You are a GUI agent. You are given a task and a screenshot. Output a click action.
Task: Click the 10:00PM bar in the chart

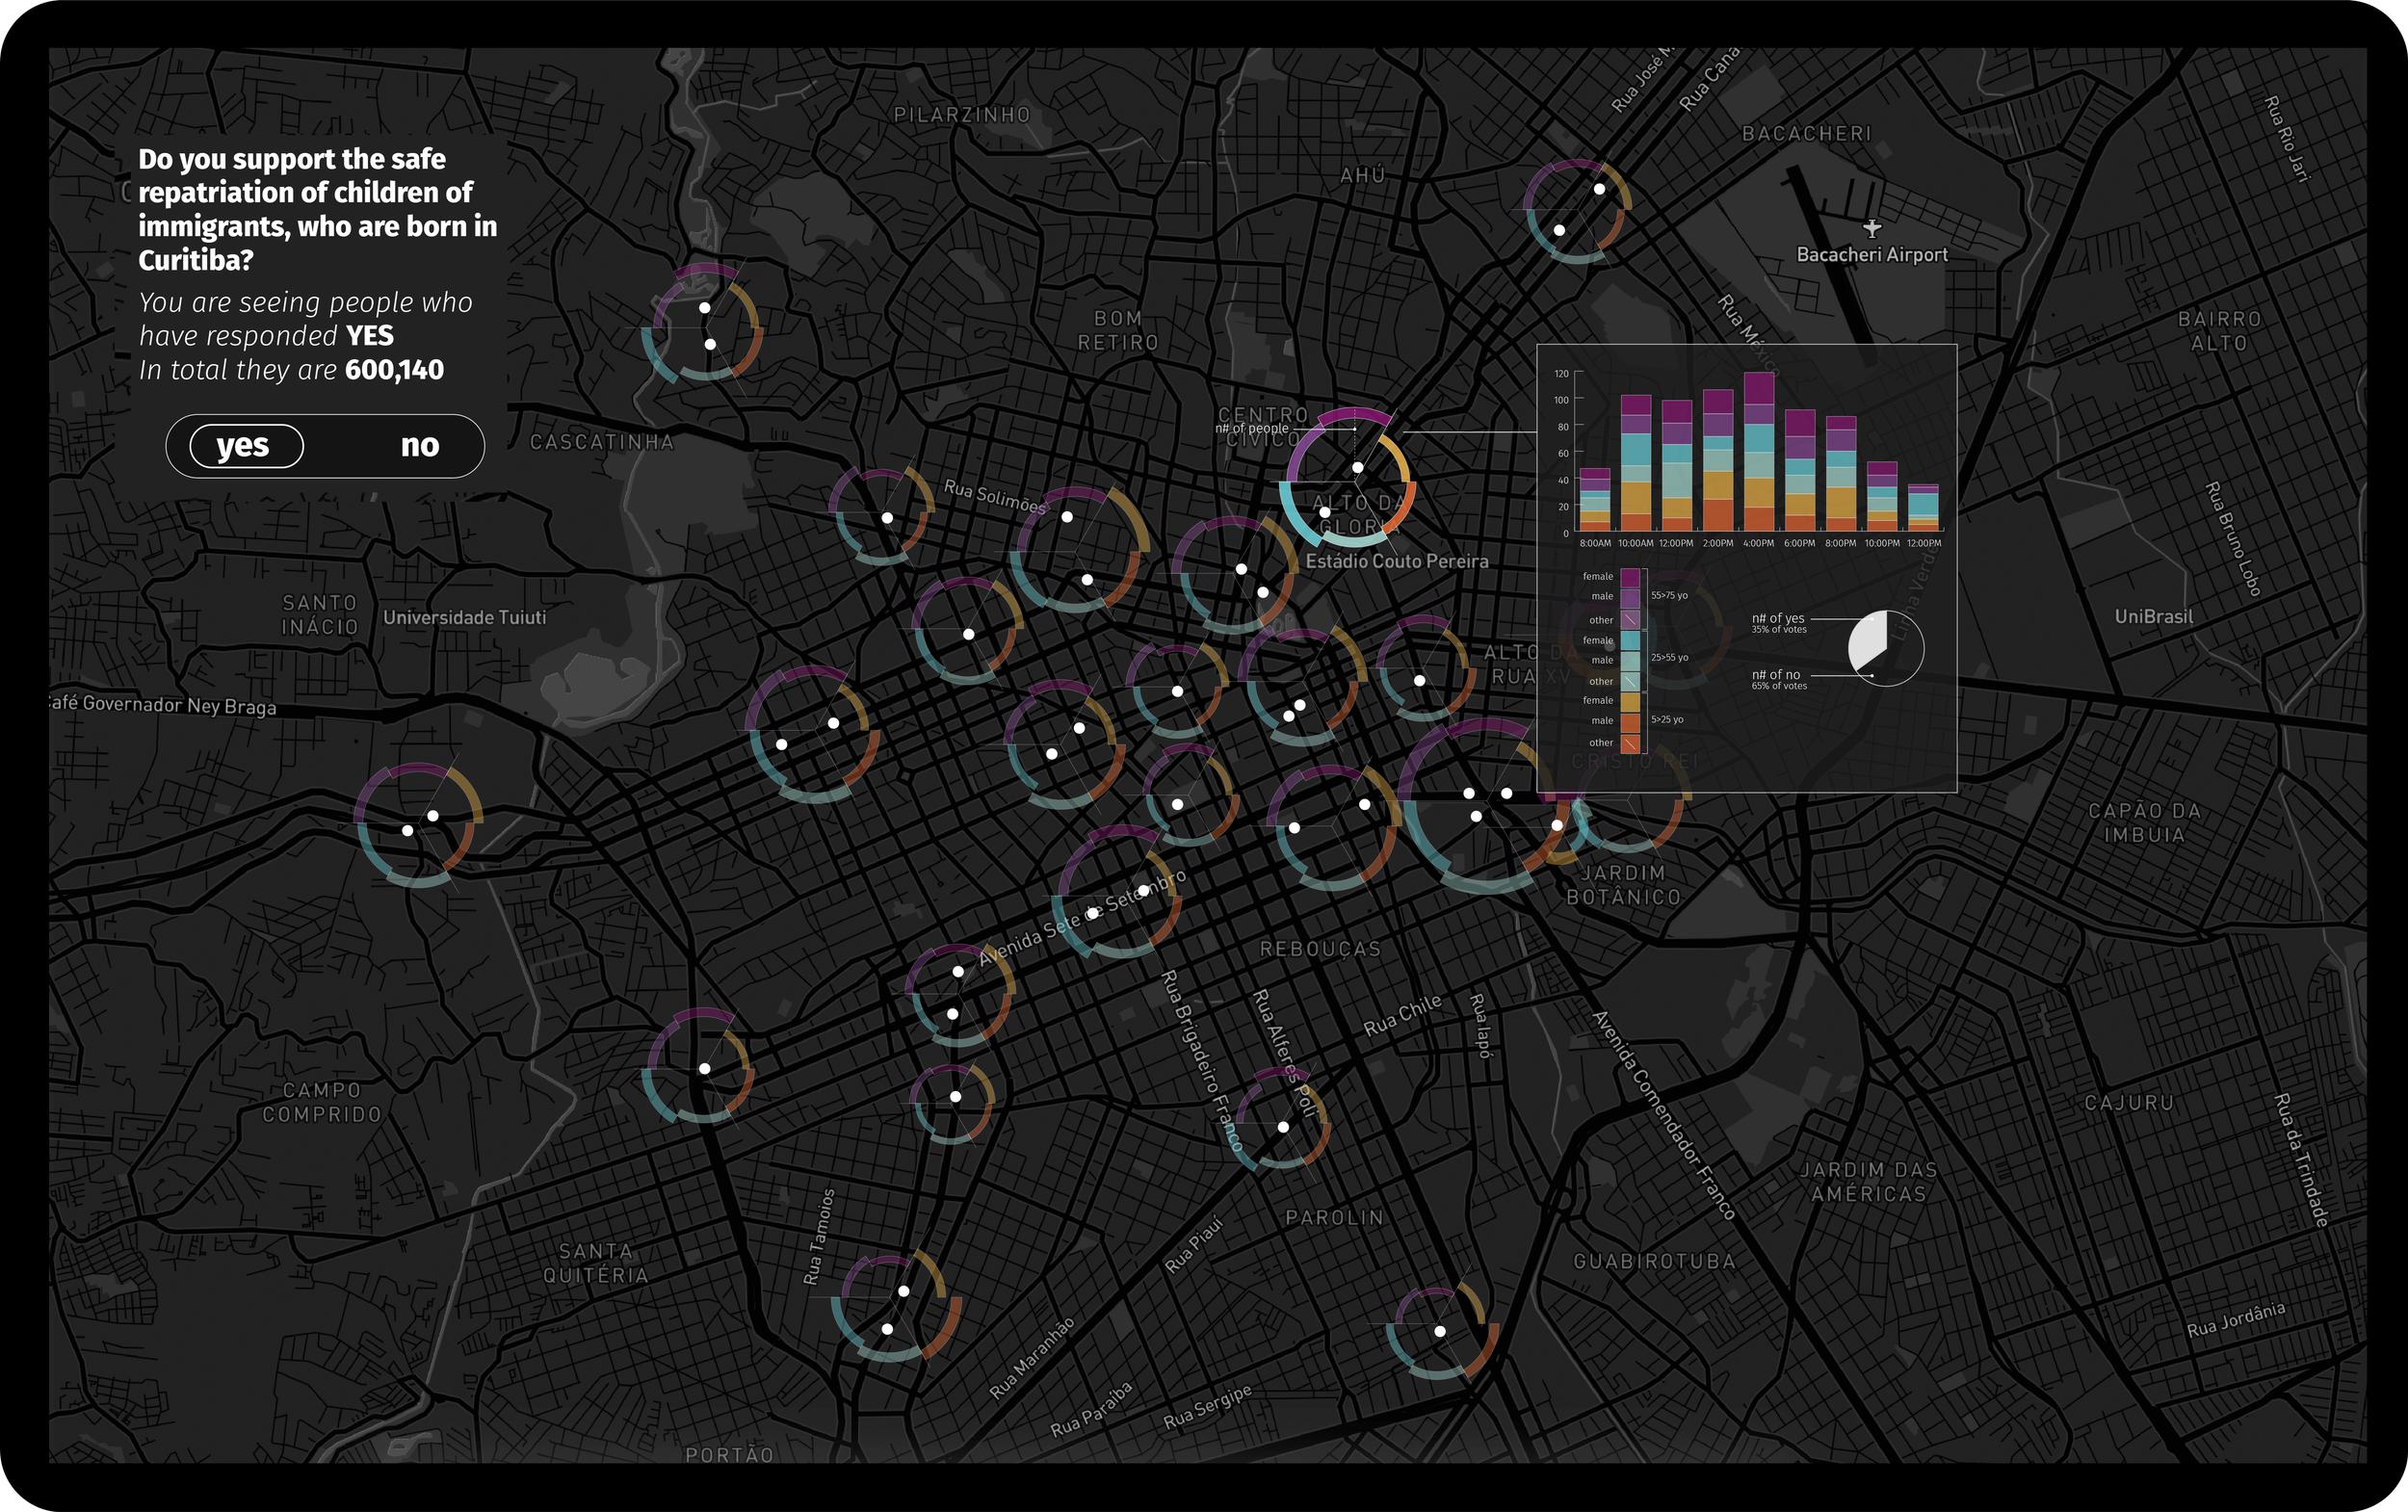point(1882,496)
